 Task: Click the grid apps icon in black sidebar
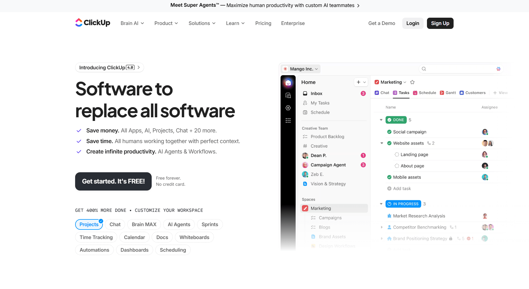288,120
